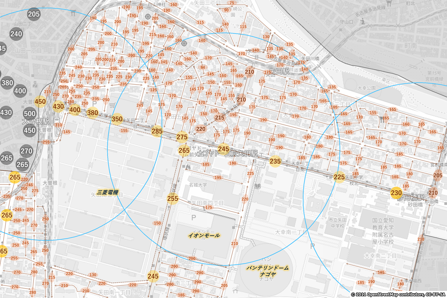Click the gray 500 circle marker
The height and width of the screenshot is (298, 447).
tap(30, 113)
